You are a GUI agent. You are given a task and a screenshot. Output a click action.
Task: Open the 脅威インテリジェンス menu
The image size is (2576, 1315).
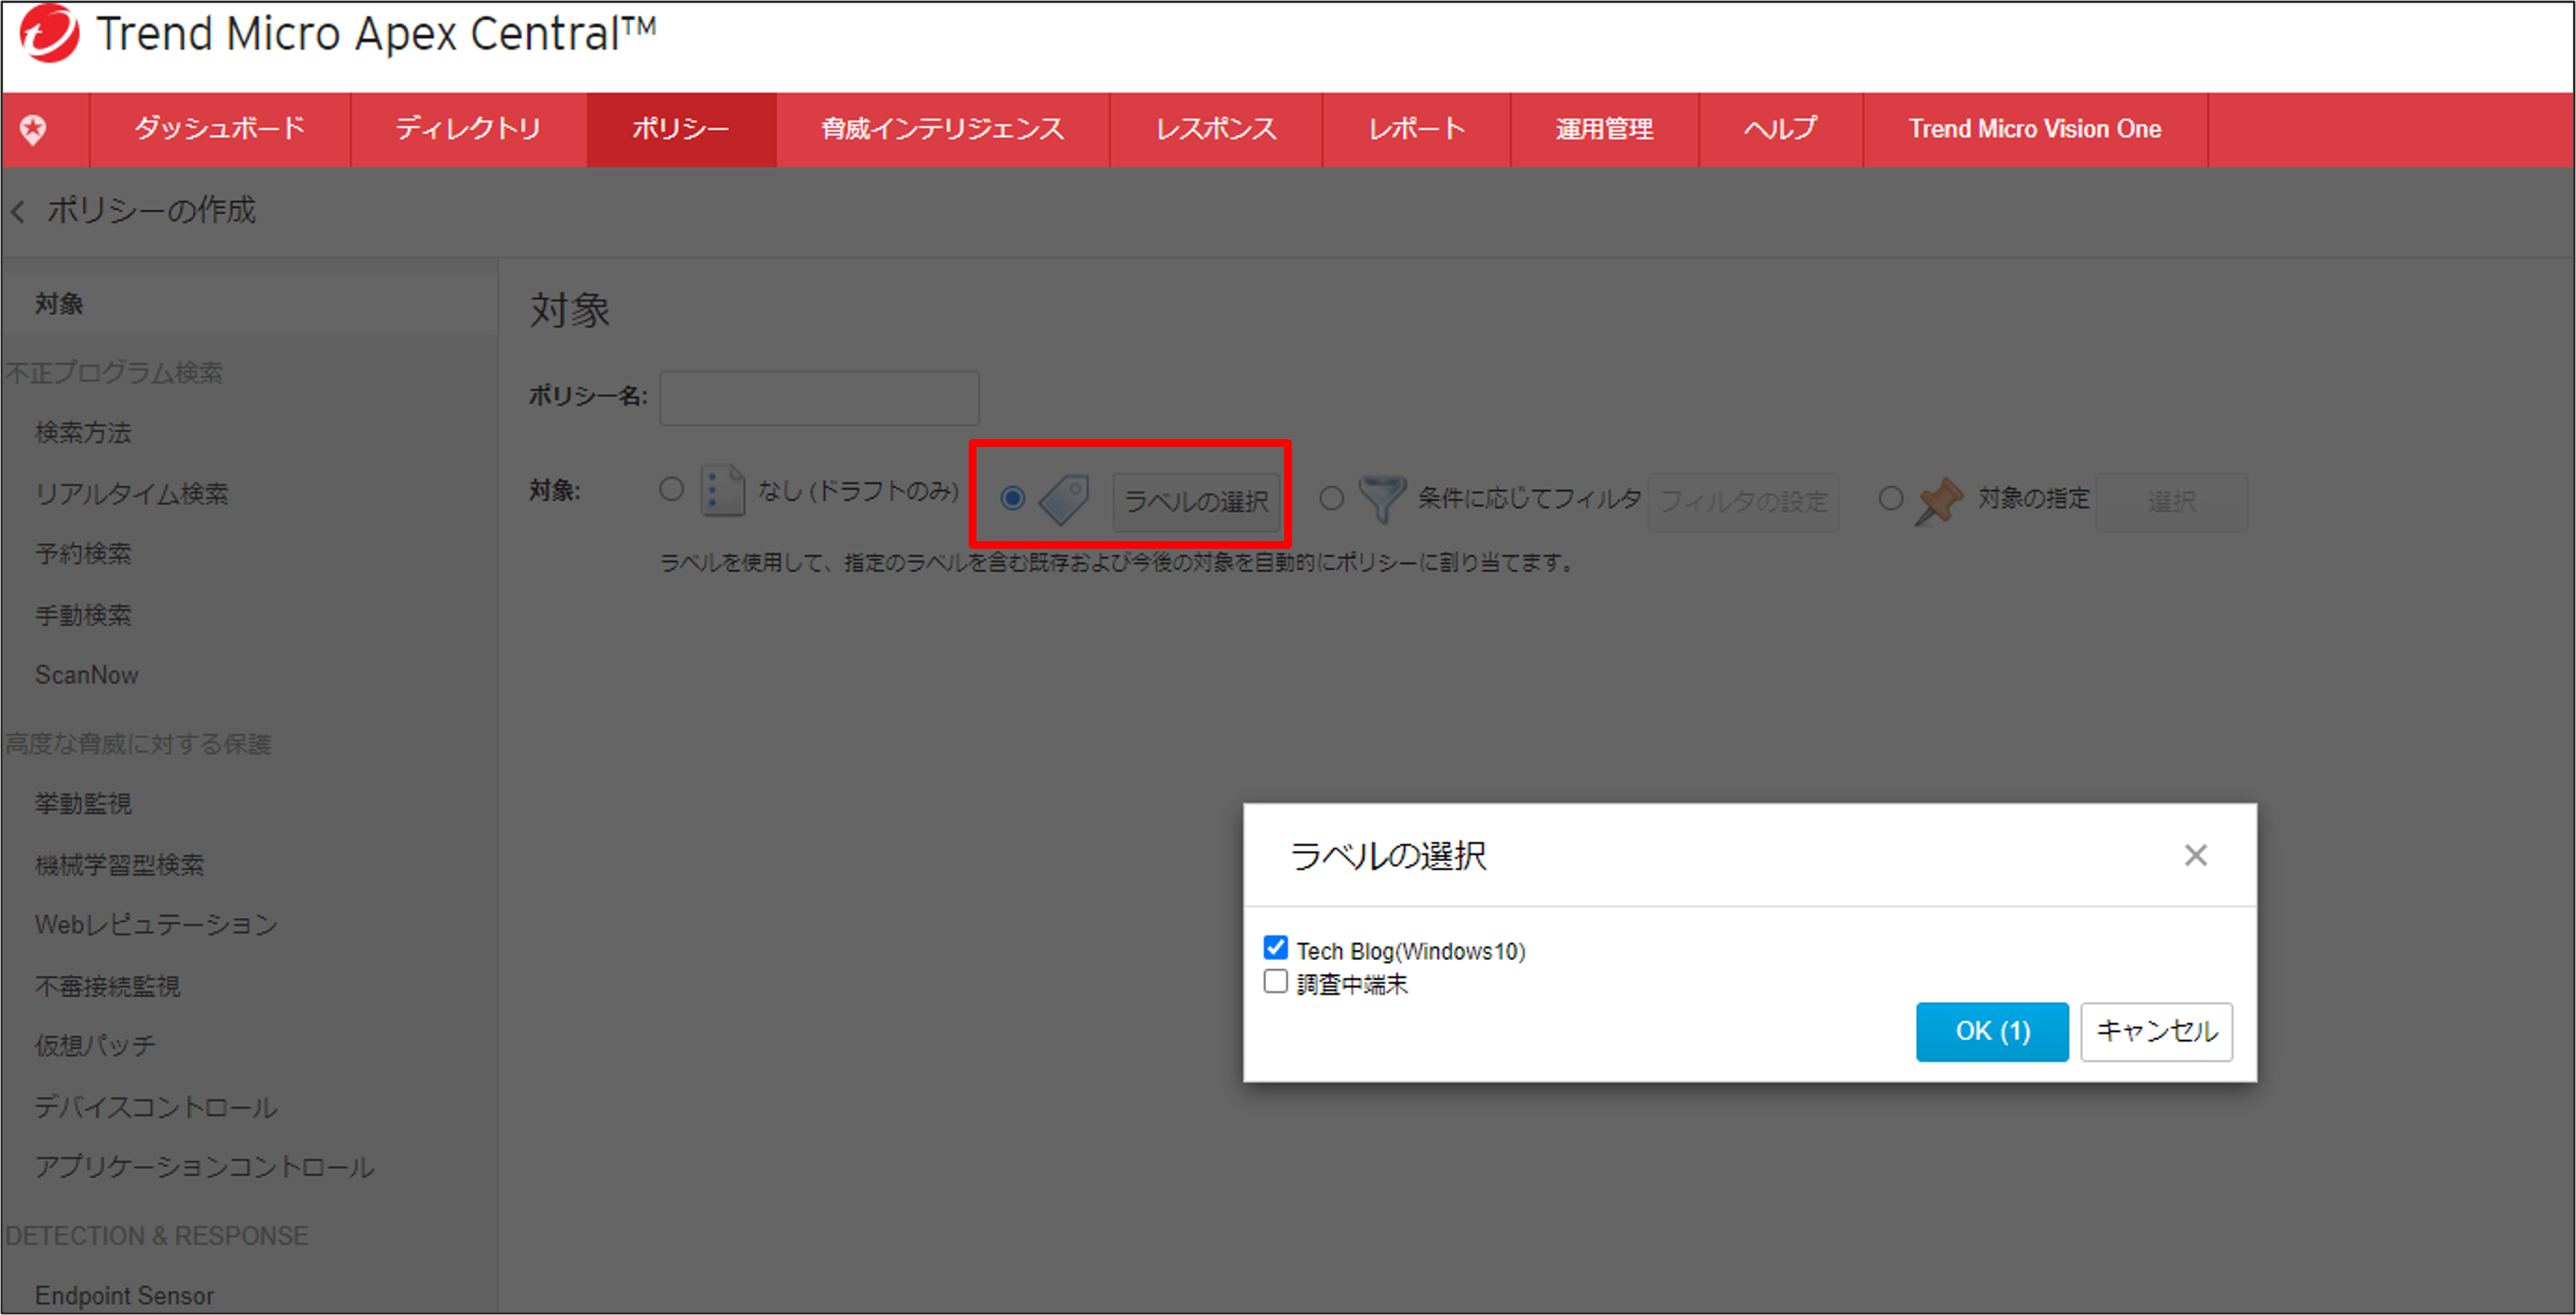[943, 129]
